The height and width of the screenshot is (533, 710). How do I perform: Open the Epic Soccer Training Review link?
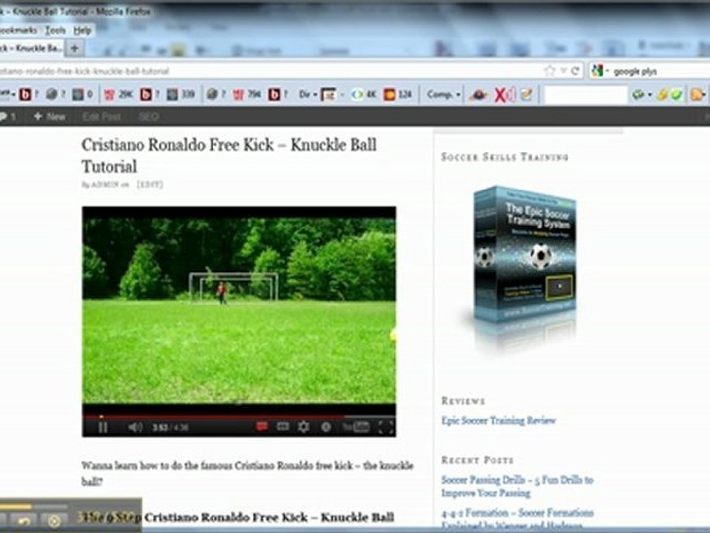point(498,420)
